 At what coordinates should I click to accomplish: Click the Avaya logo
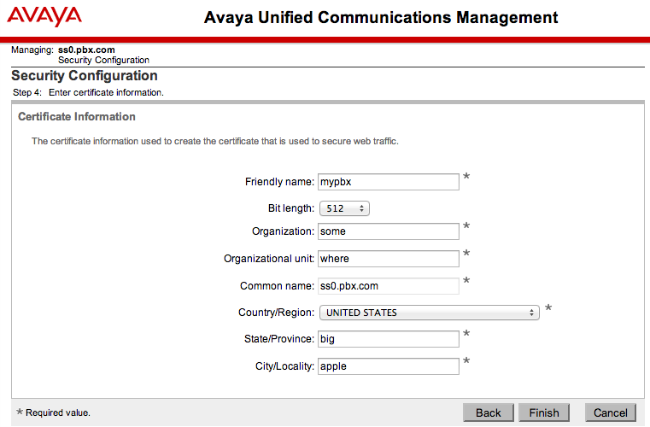tap(44, 16)
